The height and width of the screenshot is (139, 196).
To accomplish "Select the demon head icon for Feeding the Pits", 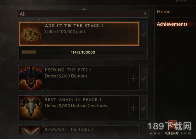I will pyautogui.click(x=31, y=78).
